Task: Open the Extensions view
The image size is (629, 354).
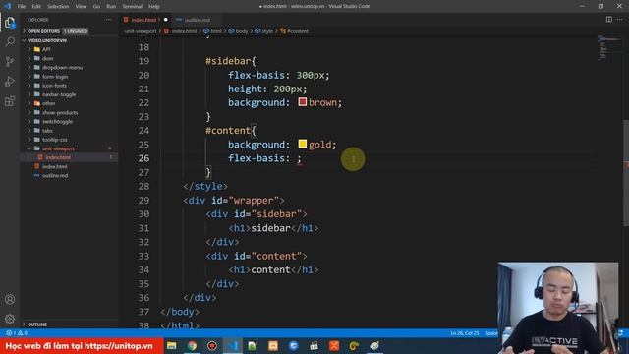Action: (x=10, y=100)
